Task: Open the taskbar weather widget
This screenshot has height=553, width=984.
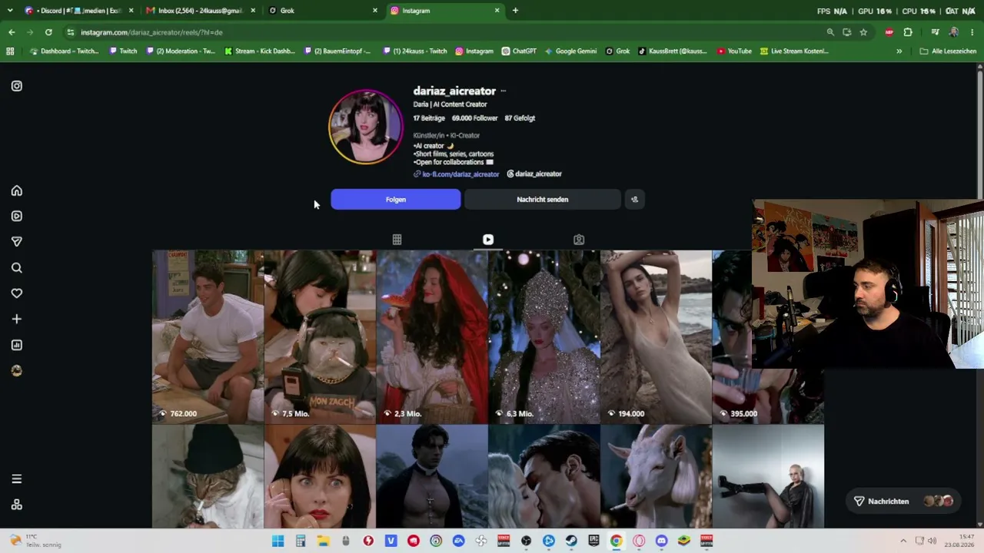Action: [35, 541]
